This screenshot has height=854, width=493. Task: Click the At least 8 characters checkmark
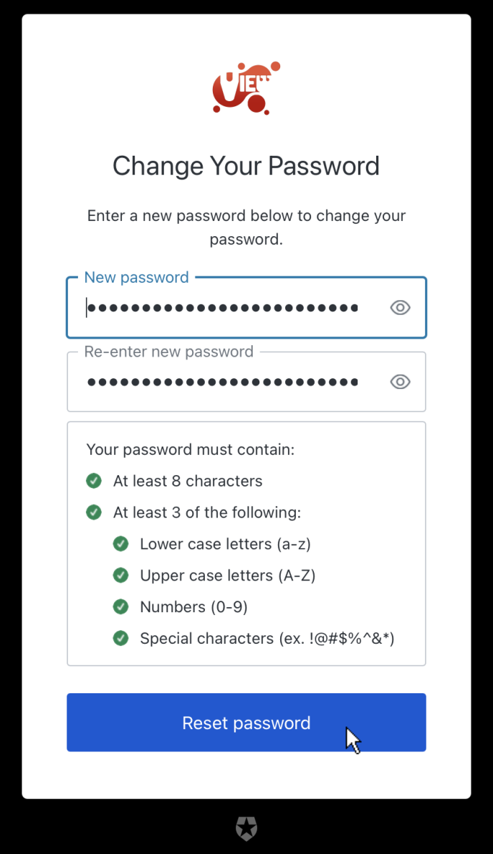[x=94, y=481]
